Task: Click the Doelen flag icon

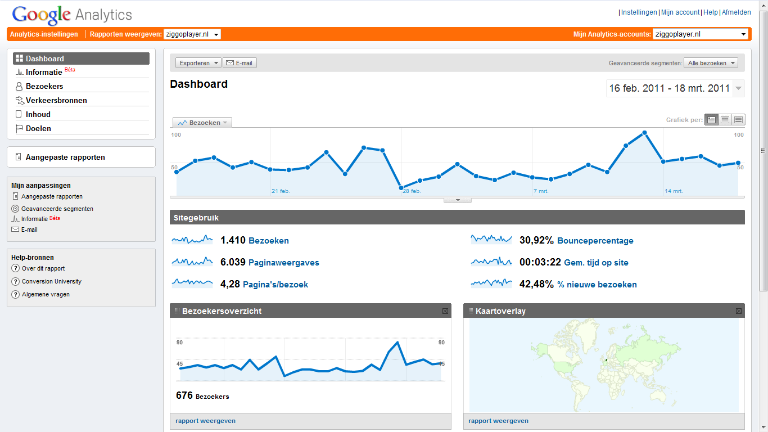Action: (x=19, y=128)
